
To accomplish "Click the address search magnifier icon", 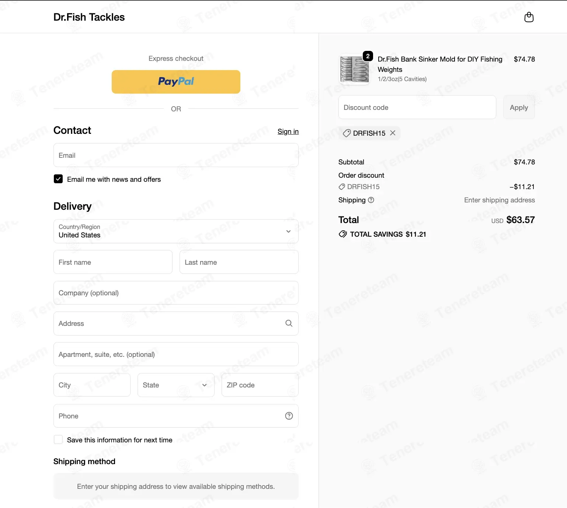I will [x=289, y=323].
